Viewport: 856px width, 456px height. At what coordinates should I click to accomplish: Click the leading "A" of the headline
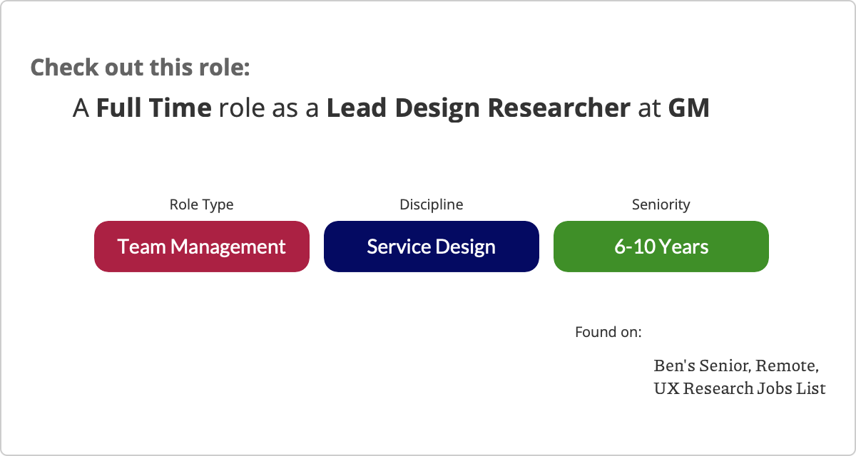[x=81, y=108]
